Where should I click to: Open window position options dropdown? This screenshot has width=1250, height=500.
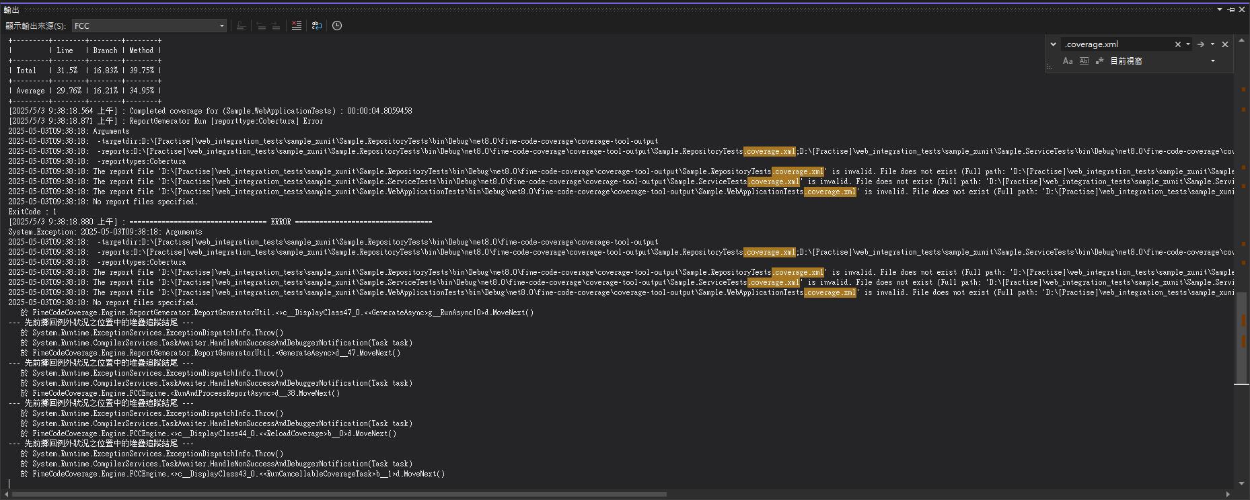[x=1220, y=9]
